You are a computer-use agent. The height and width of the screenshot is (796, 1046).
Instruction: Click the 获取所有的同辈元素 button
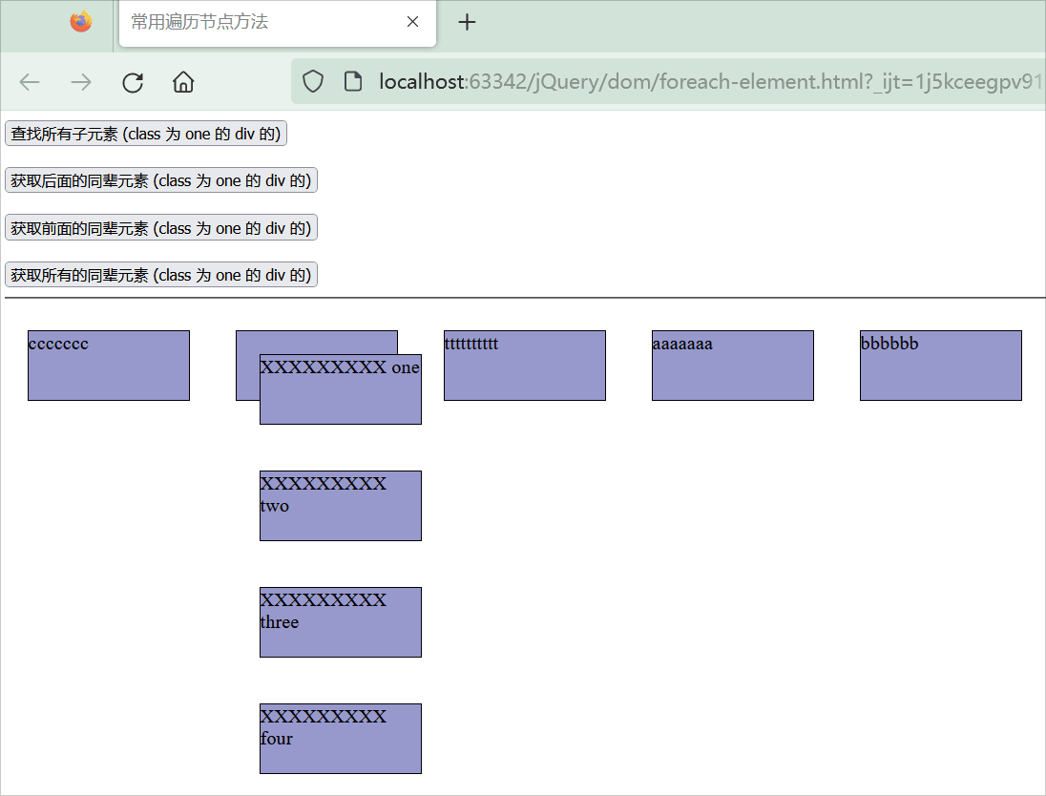pyautogui.click(x=160, y=275)
